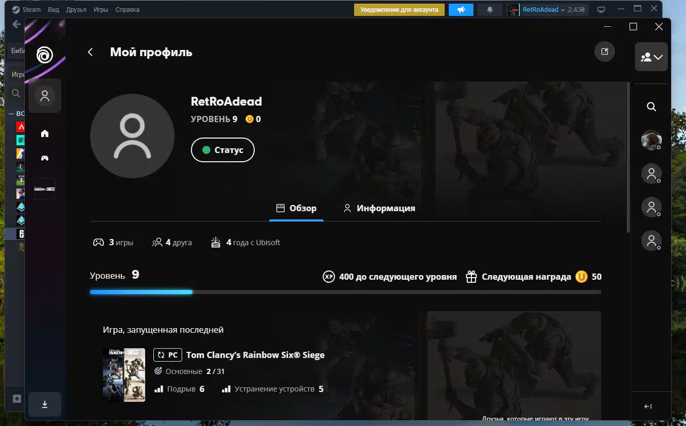Click the Steam announcements megaphone icon
This screenshot has width=686, height=426.
click(x=461, y=10)
